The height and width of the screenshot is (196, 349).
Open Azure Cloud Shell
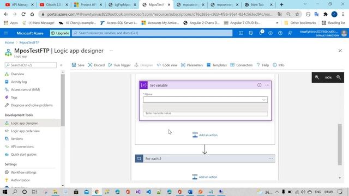(241, 33)
